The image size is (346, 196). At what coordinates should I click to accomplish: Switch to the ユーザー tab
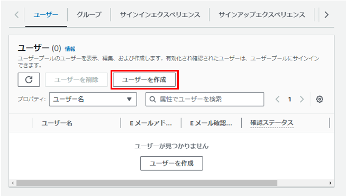pos(46,15)
